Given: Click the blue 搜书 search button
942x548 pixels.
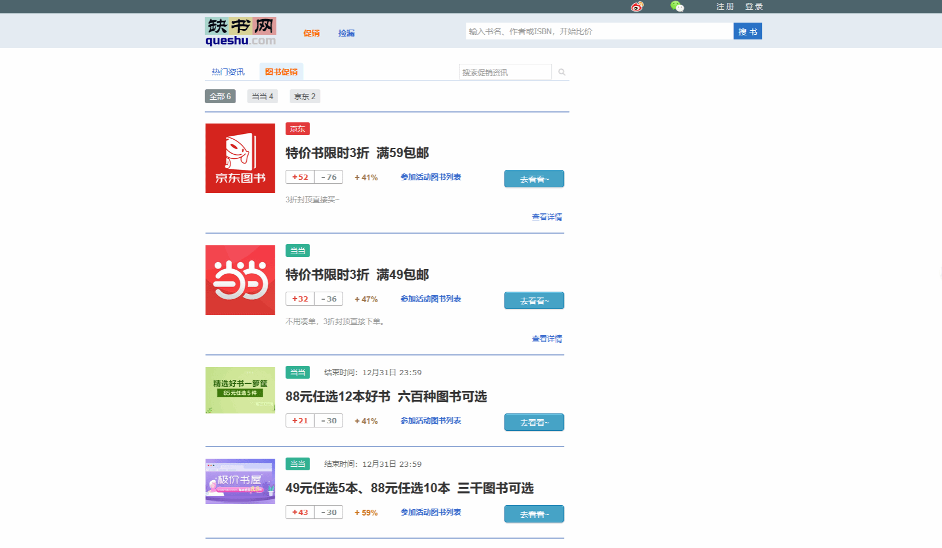Looking at the screenshot, I should tap(747, 31).
